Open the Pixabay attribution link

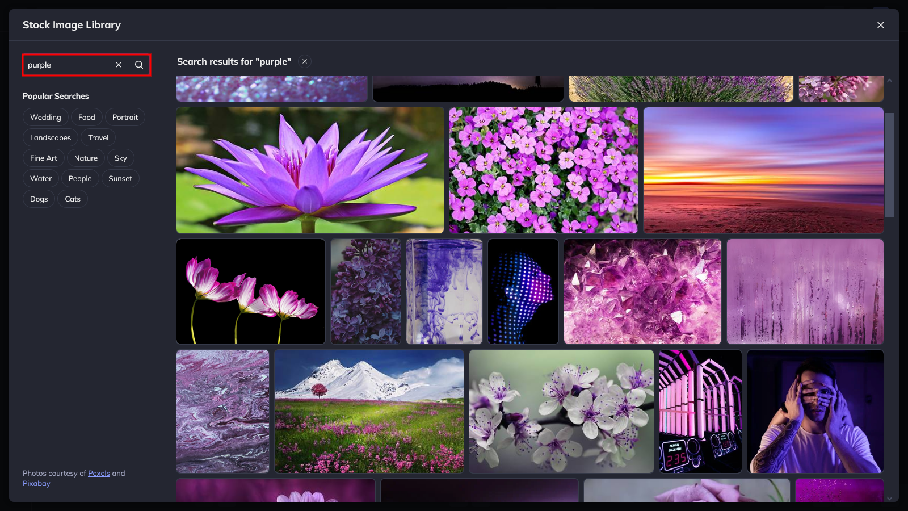coord(36,483)
